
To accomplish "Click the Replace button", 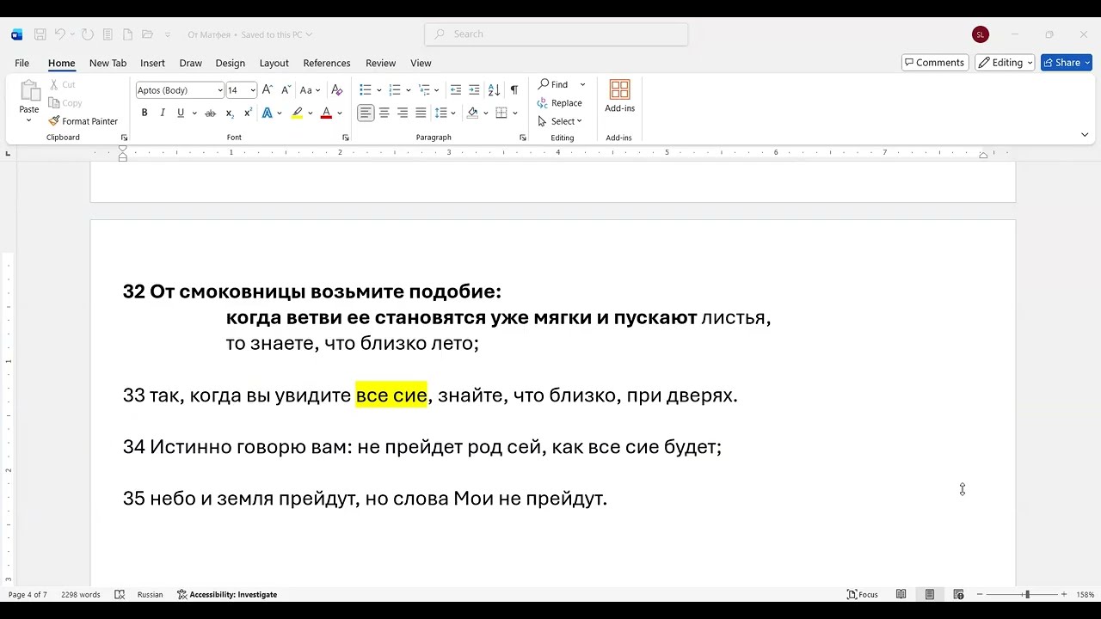I will [559, 103].
